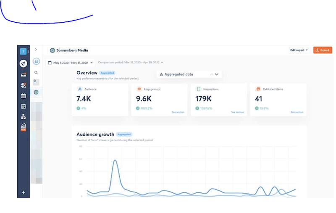Open the Edit report menu
The width and height of the screenshot is (336, 213).
299,50
